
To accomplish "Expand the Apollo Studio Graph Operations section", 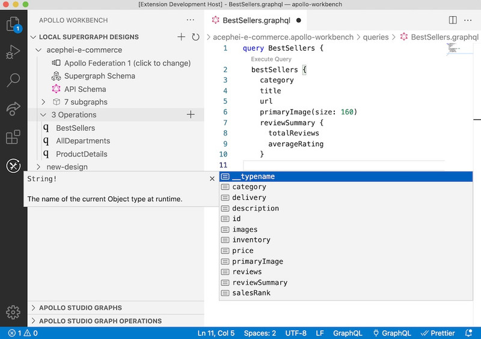I will coord(34,321).
